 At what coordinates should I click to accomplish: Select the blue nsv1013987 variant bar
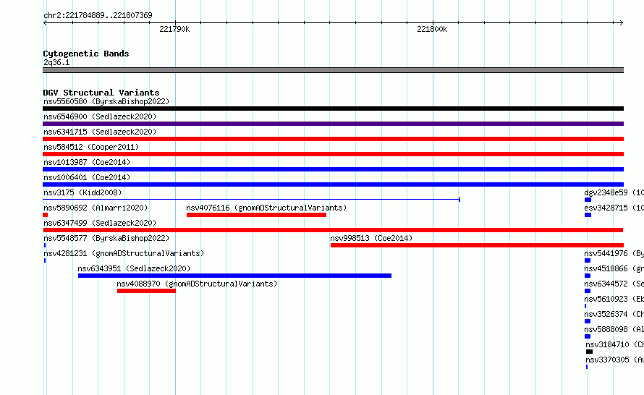point(333,169)
